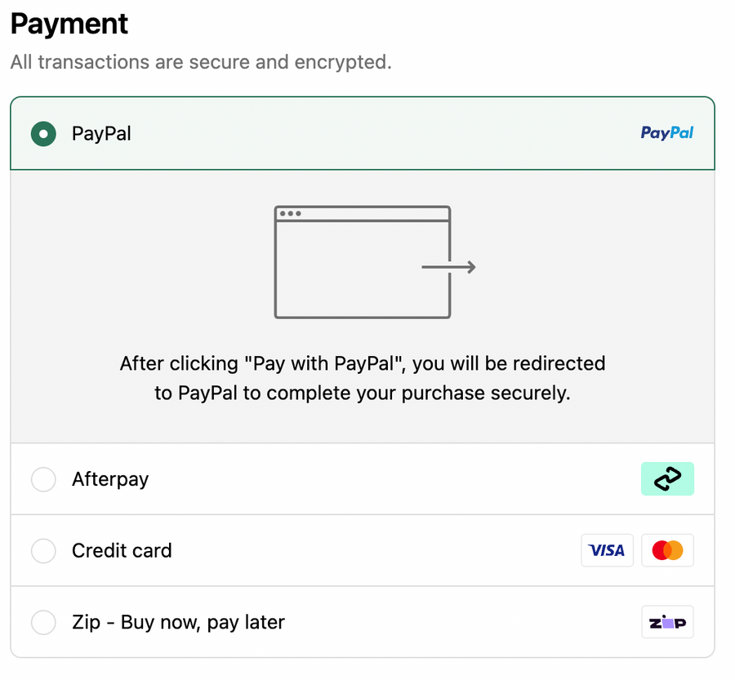Screen dimensions: 735x680
Task: Click the PayPal logo
Action: coord(666,133)
